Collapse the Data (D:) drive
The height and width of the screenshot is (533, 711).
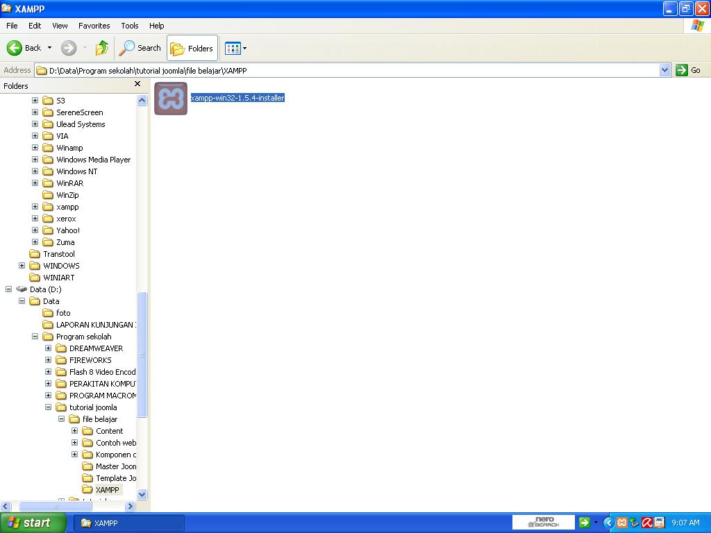tap(8, 289)
